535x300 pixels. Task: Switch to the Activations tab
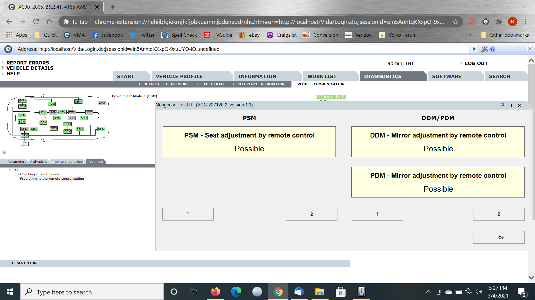click(38, 162)
